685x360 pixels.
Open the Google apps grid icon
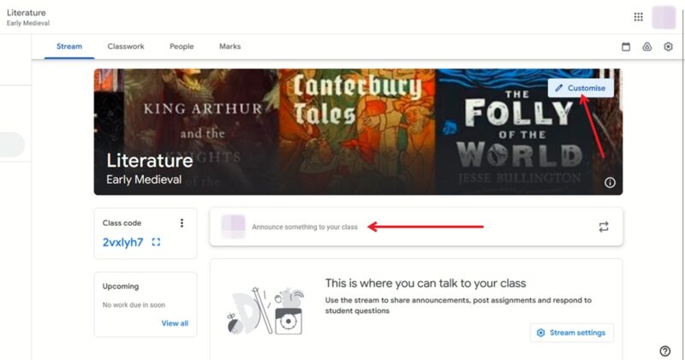(638, 16)
